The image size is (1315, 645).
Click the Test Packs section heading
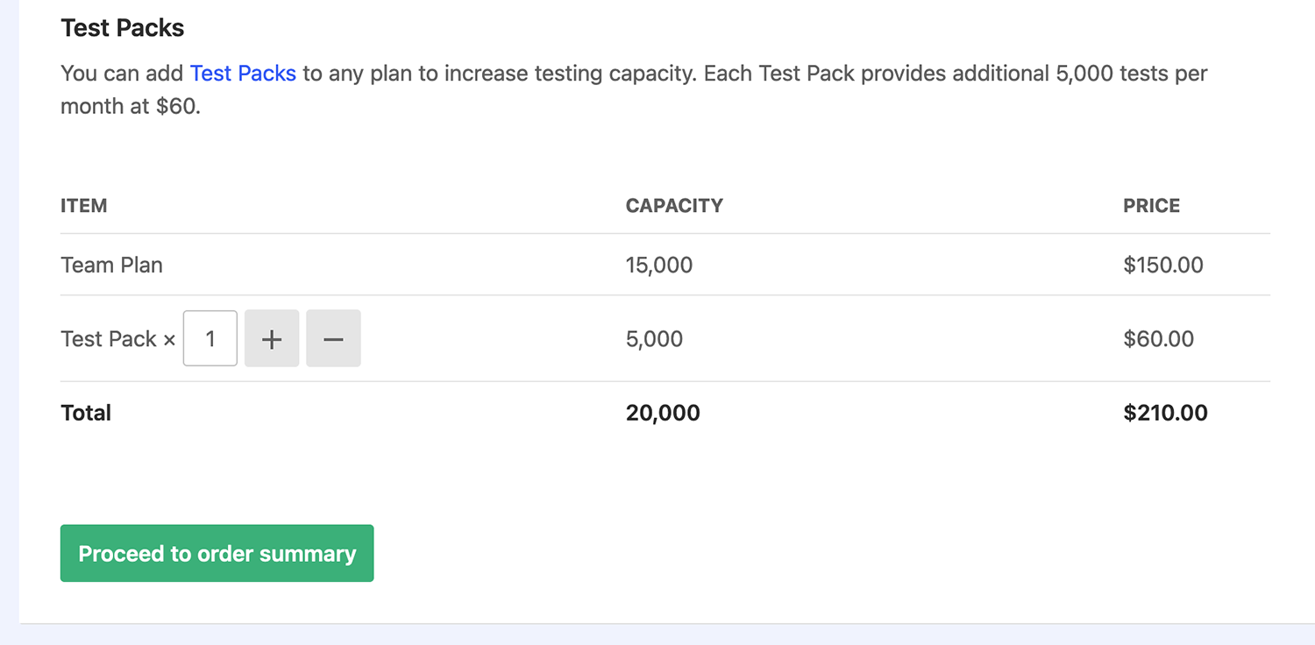(x=122, y=27)
